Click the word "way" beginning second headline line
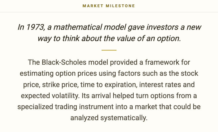The height and width of the screenshot is (132, 218). 44,39
